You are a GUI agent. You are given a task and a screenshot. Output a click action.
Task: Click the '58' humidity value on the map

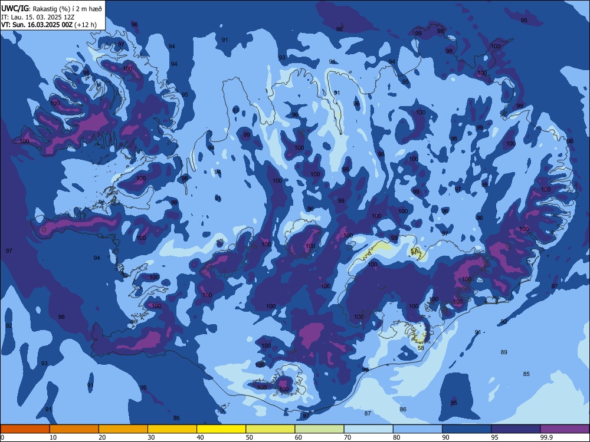[x=421, y=348]
